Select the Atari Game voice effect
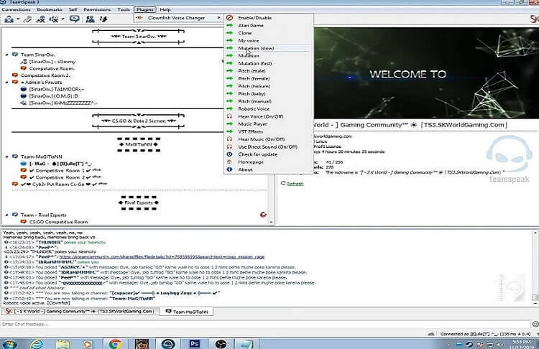 click(268, 25)
